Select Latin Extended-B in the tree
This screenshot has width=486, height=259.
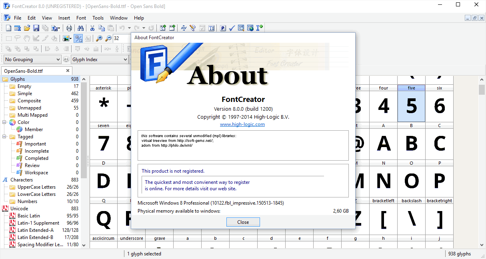tap(35, 237)
